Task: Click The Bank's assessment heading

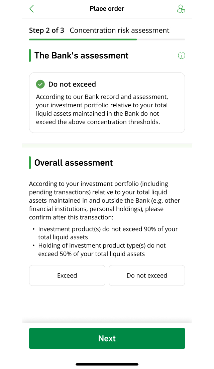Action: point(82,56)
